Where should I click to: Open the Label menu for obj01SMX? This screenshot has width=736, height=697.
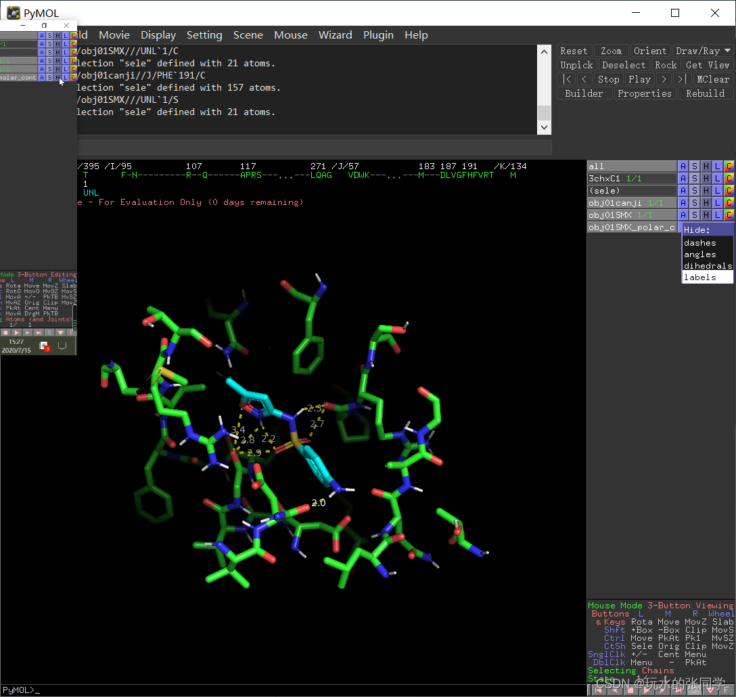[x=717, y=215]
